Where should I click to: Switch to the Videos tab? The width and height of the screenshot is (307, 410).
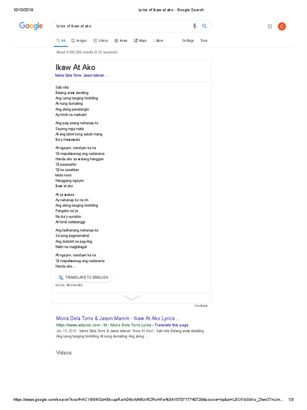pos(101,41)
